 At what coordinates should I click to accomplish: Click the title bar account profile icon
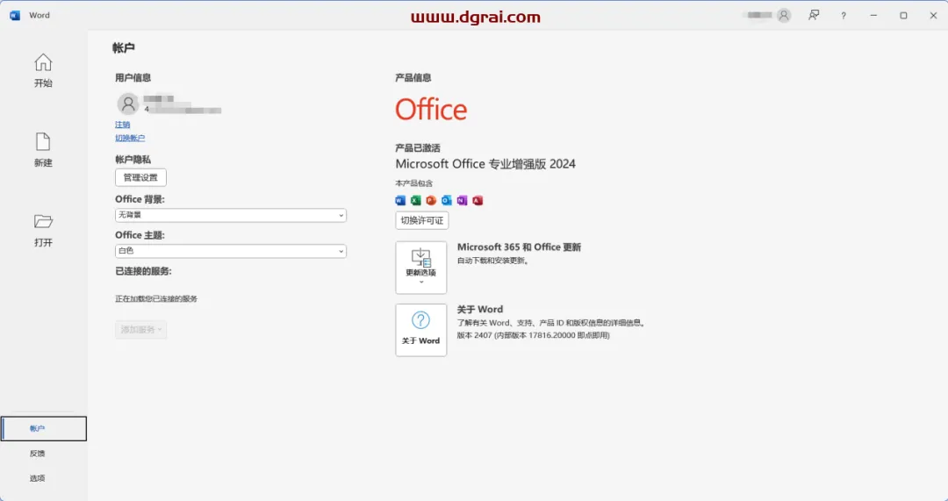[x=784, y=16]
